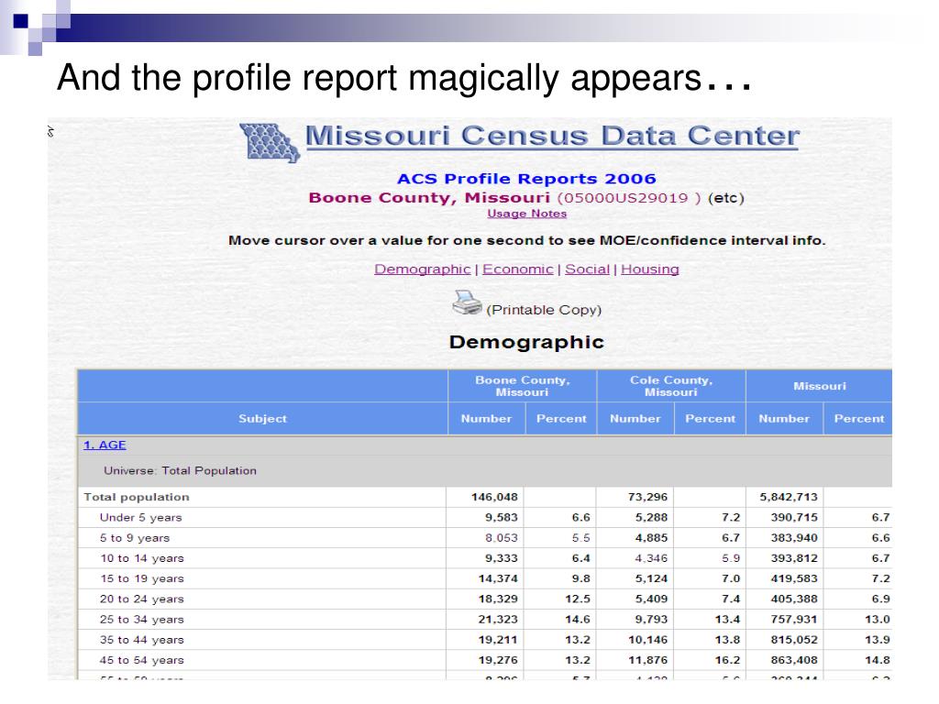Click the value 9,583 for Under 5 years

point(502,517)
